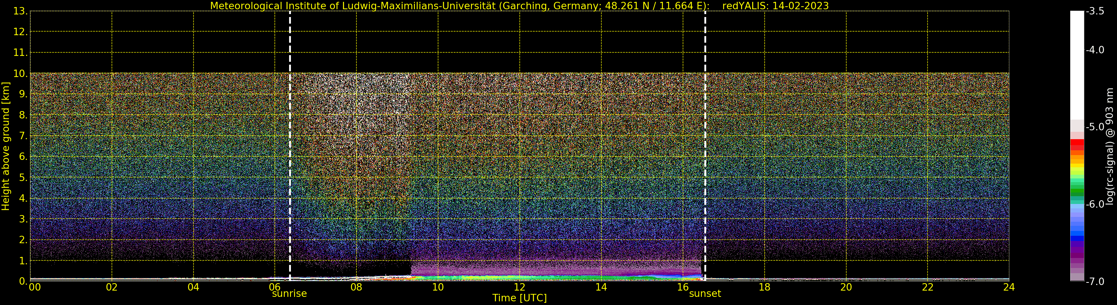The height and width of the screenshot is (305, 1117).
Task: Click the time tick label 02
Action: tap(112, 287)
